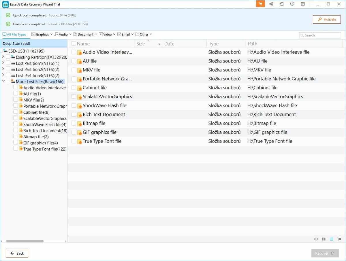346x261 pixels.
Task: Click the More Lost Files drive icon
Action: pos(13,82)
